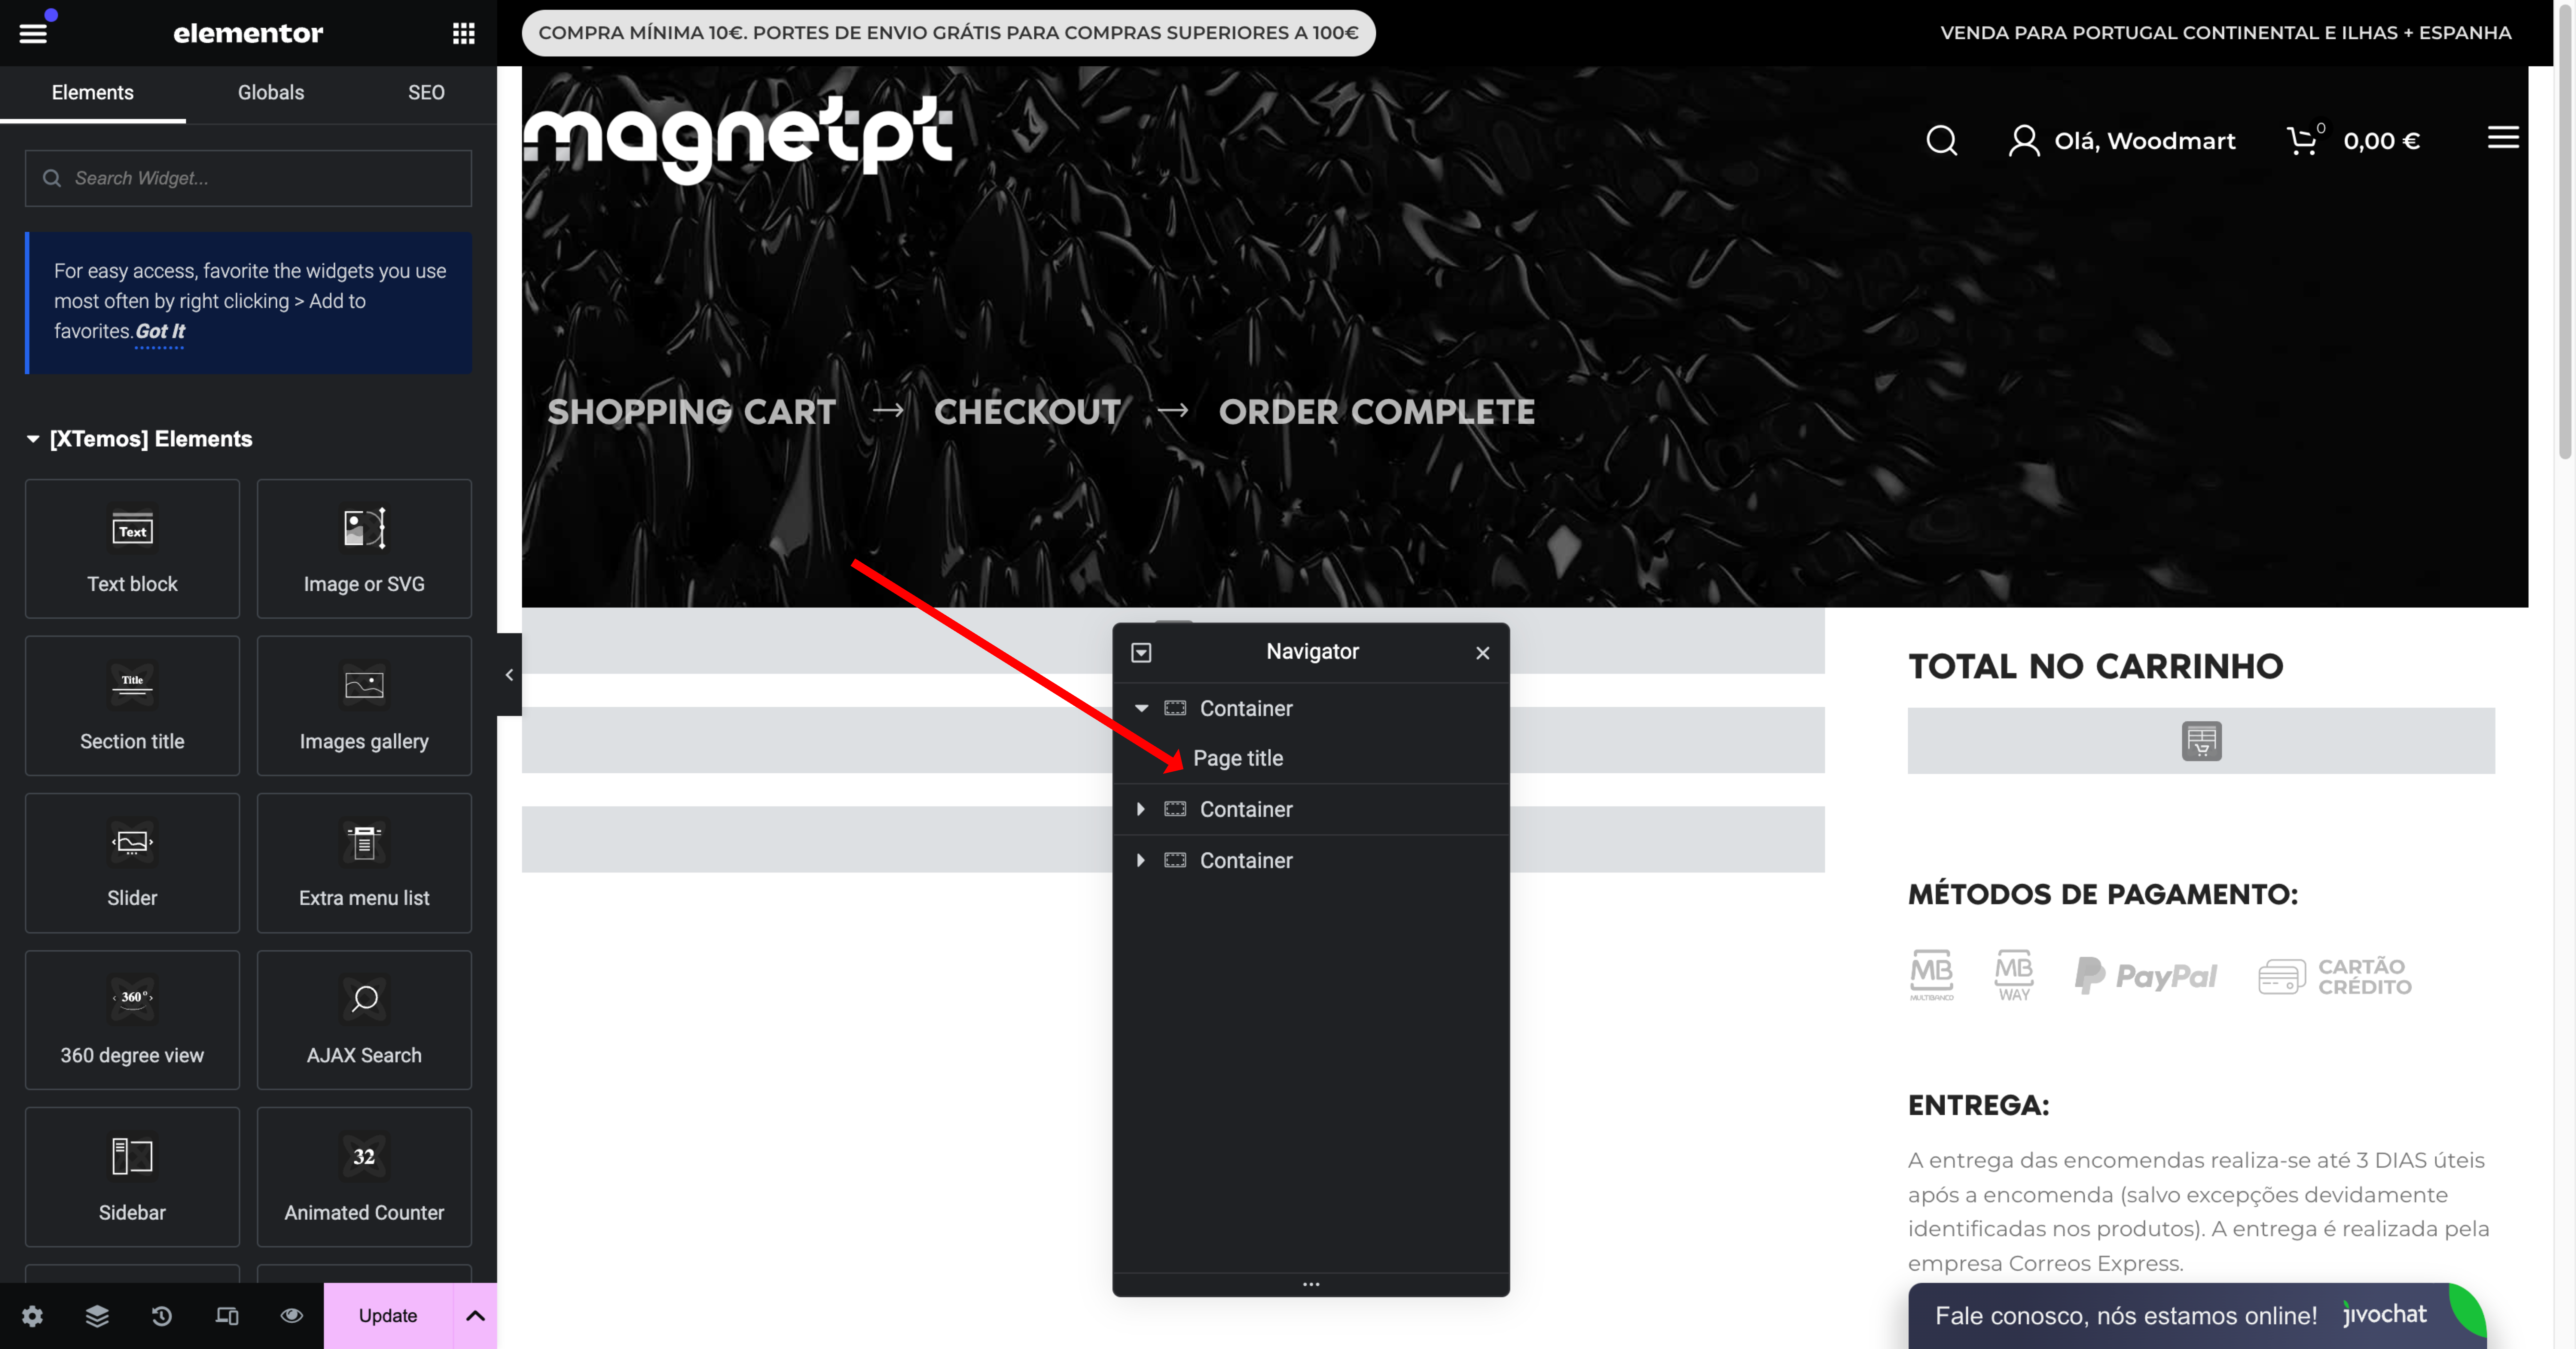The image size is (2576, 1349).
Task: Toggle responsive mode icon
Action: point(227,1316)
